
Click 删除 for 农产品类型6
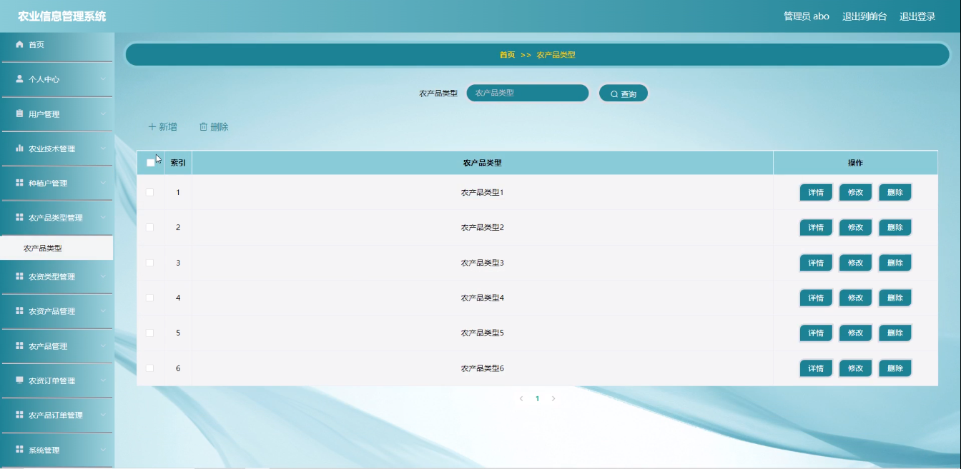point(895,368)
